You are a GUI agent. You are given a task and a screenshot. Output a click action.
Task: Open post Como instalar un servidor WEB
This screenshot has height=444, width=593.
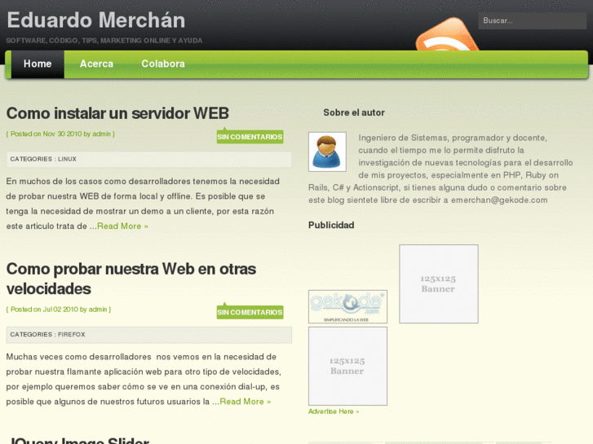(x=117, y=113)
